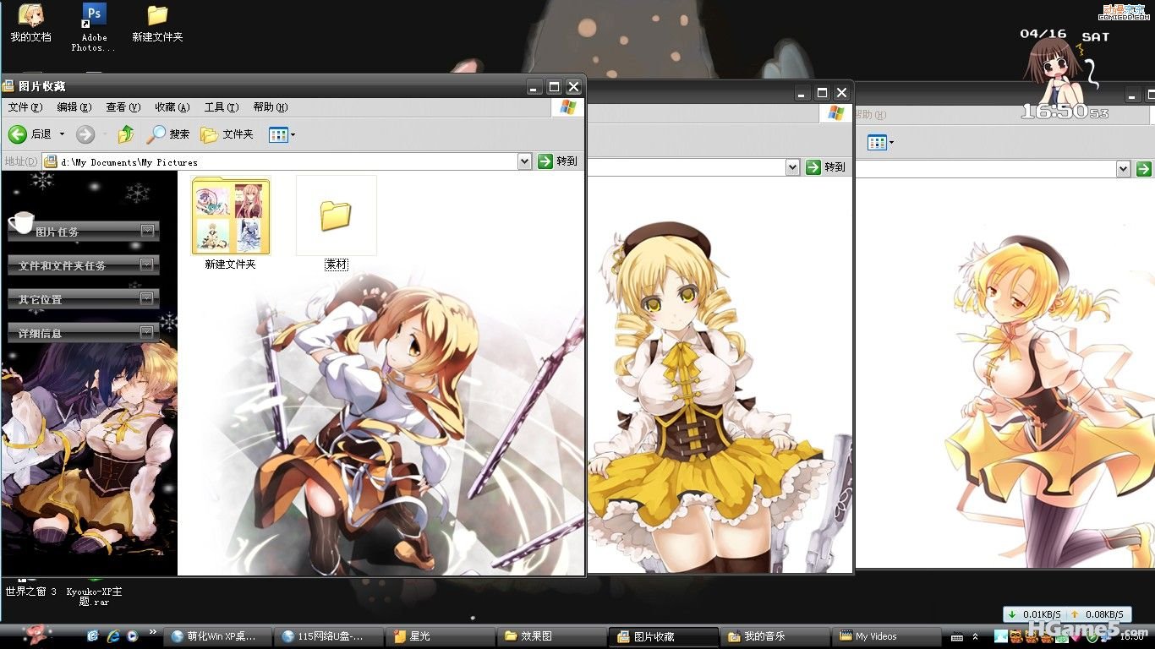Open the address bar dropdown arrow
Viewport: 1155px width, 649px height.
pos(524,161)
